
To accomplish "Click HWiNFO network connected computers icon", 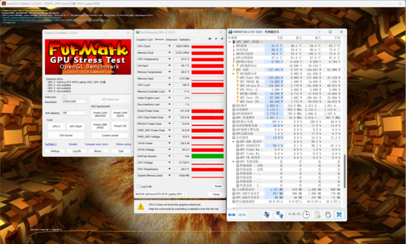I will (x=279, y=214).
